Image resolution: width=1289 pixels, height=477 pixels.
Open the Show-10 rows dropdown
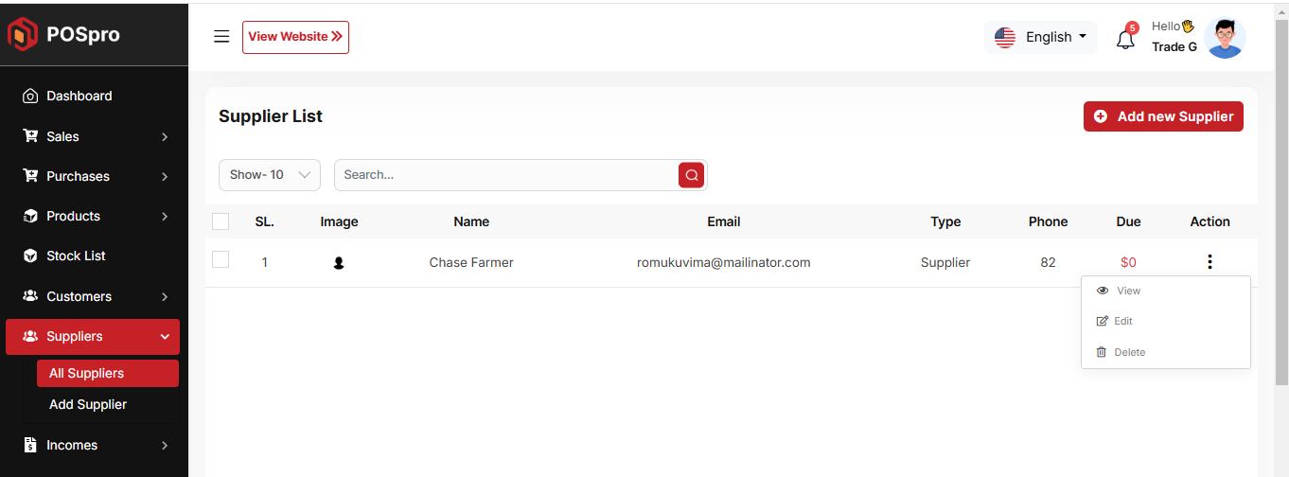[x=270, y=175]
